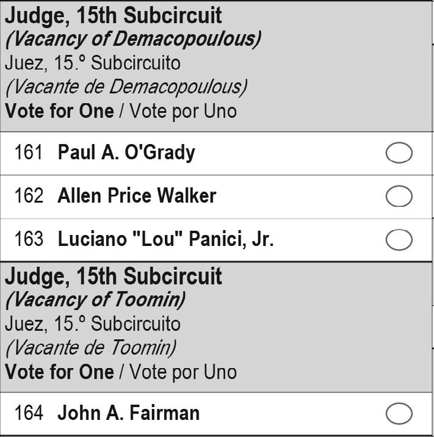Mark the oval for Paul A. O'Grady

pos(399,153)
